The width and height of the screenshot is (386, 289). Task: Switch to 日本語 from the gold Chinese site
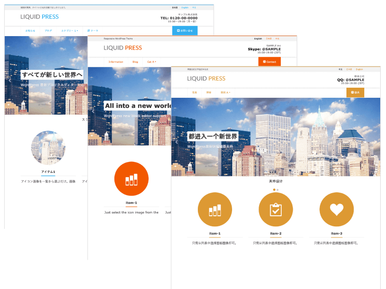click(349, 69)
